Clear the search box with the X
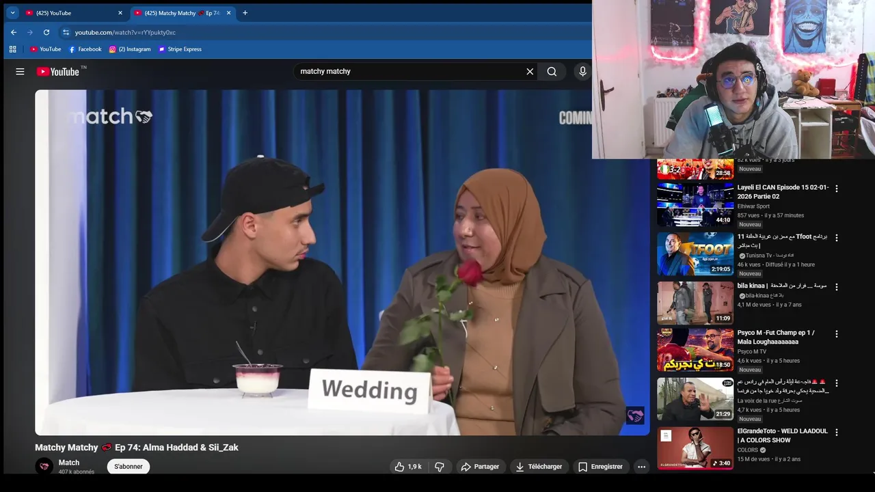 click(530, 72)
